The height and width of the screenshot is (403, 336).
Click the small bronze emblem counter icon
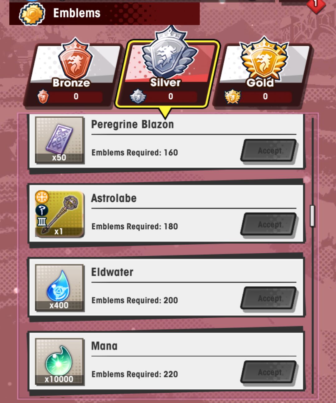click(43, 96)
